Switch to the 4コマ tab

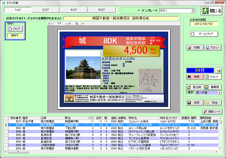coord(73,10)
